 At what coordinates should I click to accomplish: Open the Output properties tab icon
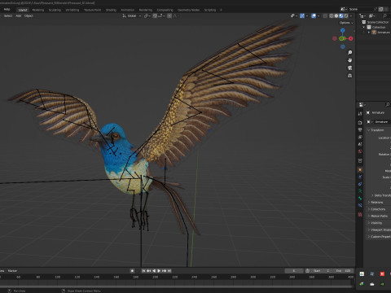(360, 130)
